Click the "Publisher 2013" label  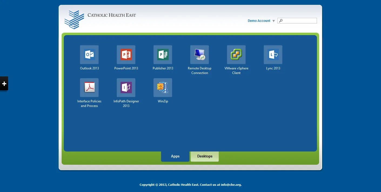pyautogui.click(x=163, y=68)
